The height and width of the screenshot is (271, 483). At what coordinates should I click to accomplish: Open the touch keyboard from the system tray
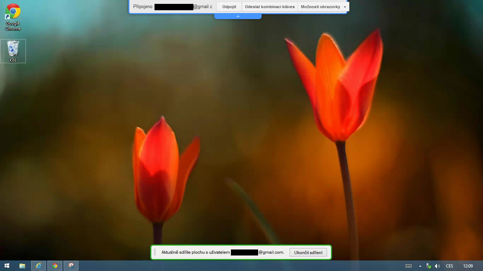tap(408, 266)
